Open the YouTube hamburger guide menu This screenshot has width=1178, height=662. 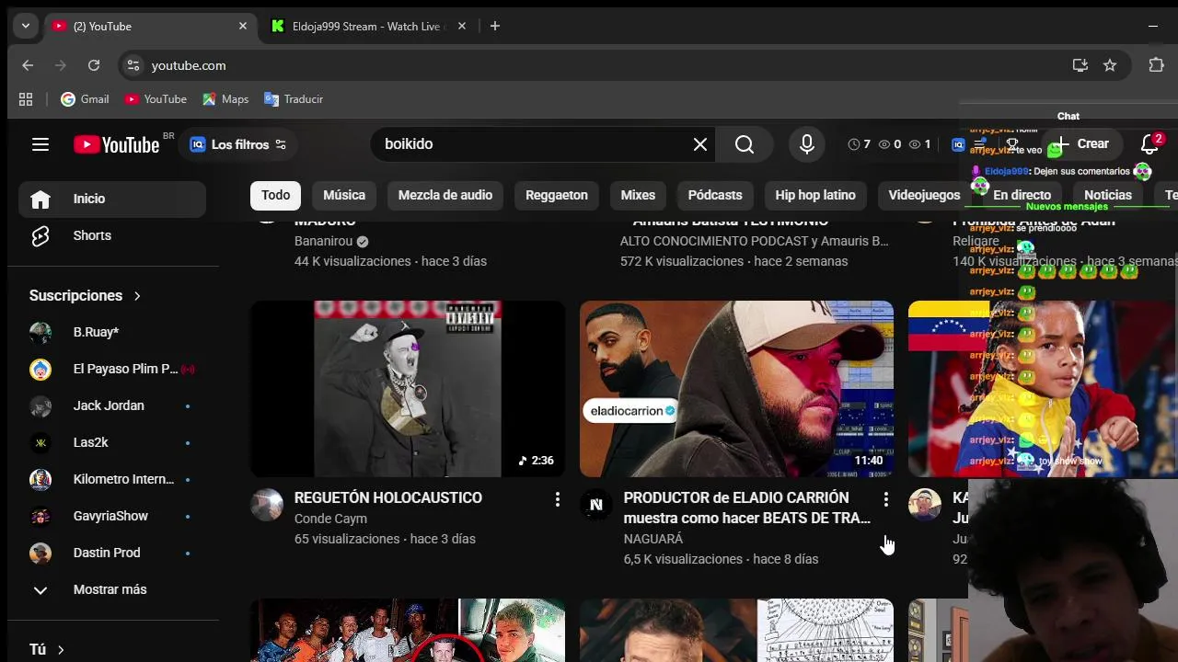(40, 144)
